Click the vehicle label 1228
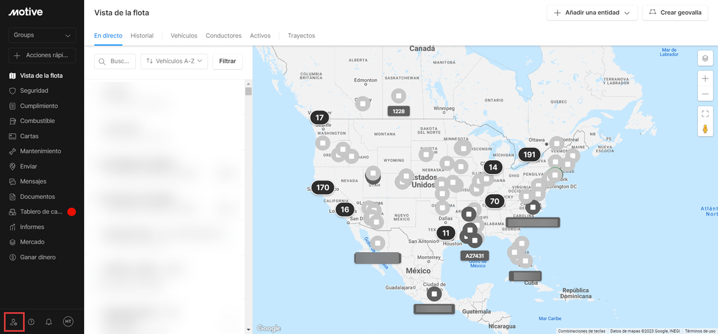718x334 pixels. point(398,111)
